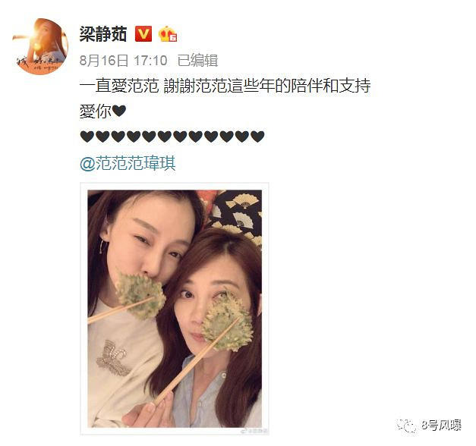The image size is (476, 446).
Task: Click the orange V verified badge
Action: (x=143, y=33)
